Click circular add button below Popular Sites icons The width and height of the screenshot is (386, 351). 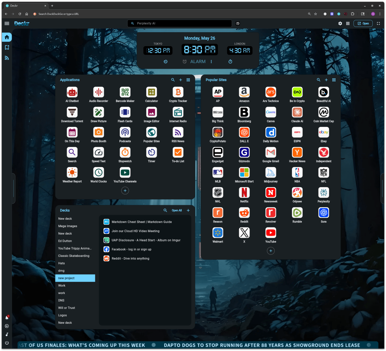(271, 251)
